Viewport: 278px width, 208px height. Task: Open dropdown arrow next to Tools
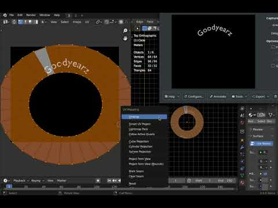(246, 96)
